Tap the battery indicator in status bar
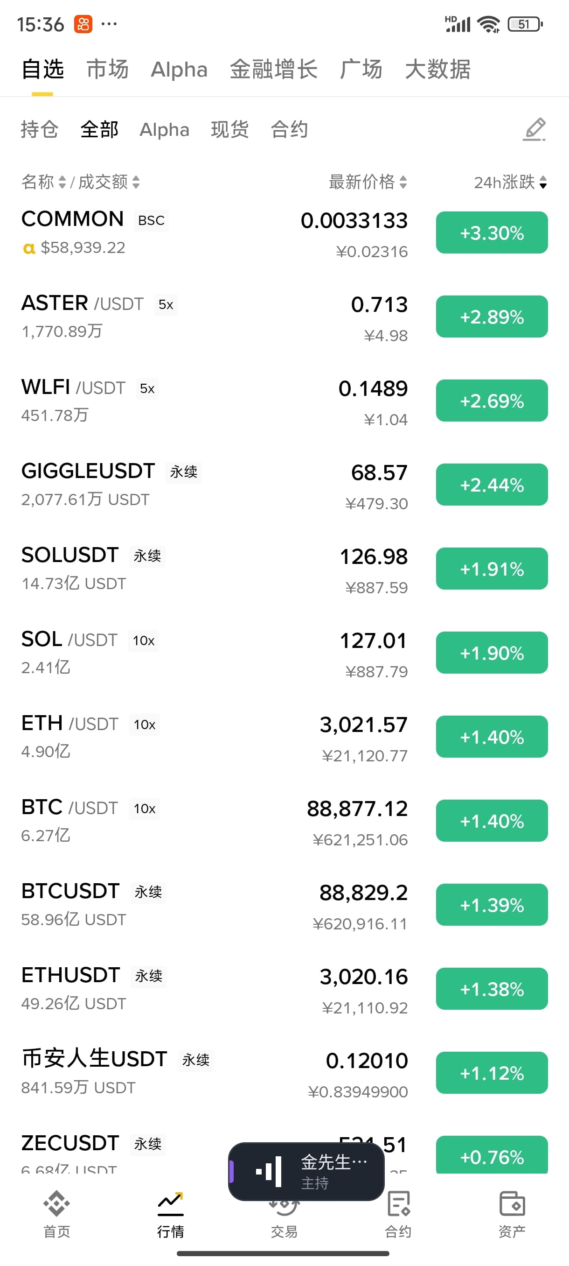 tap(525, 24)
